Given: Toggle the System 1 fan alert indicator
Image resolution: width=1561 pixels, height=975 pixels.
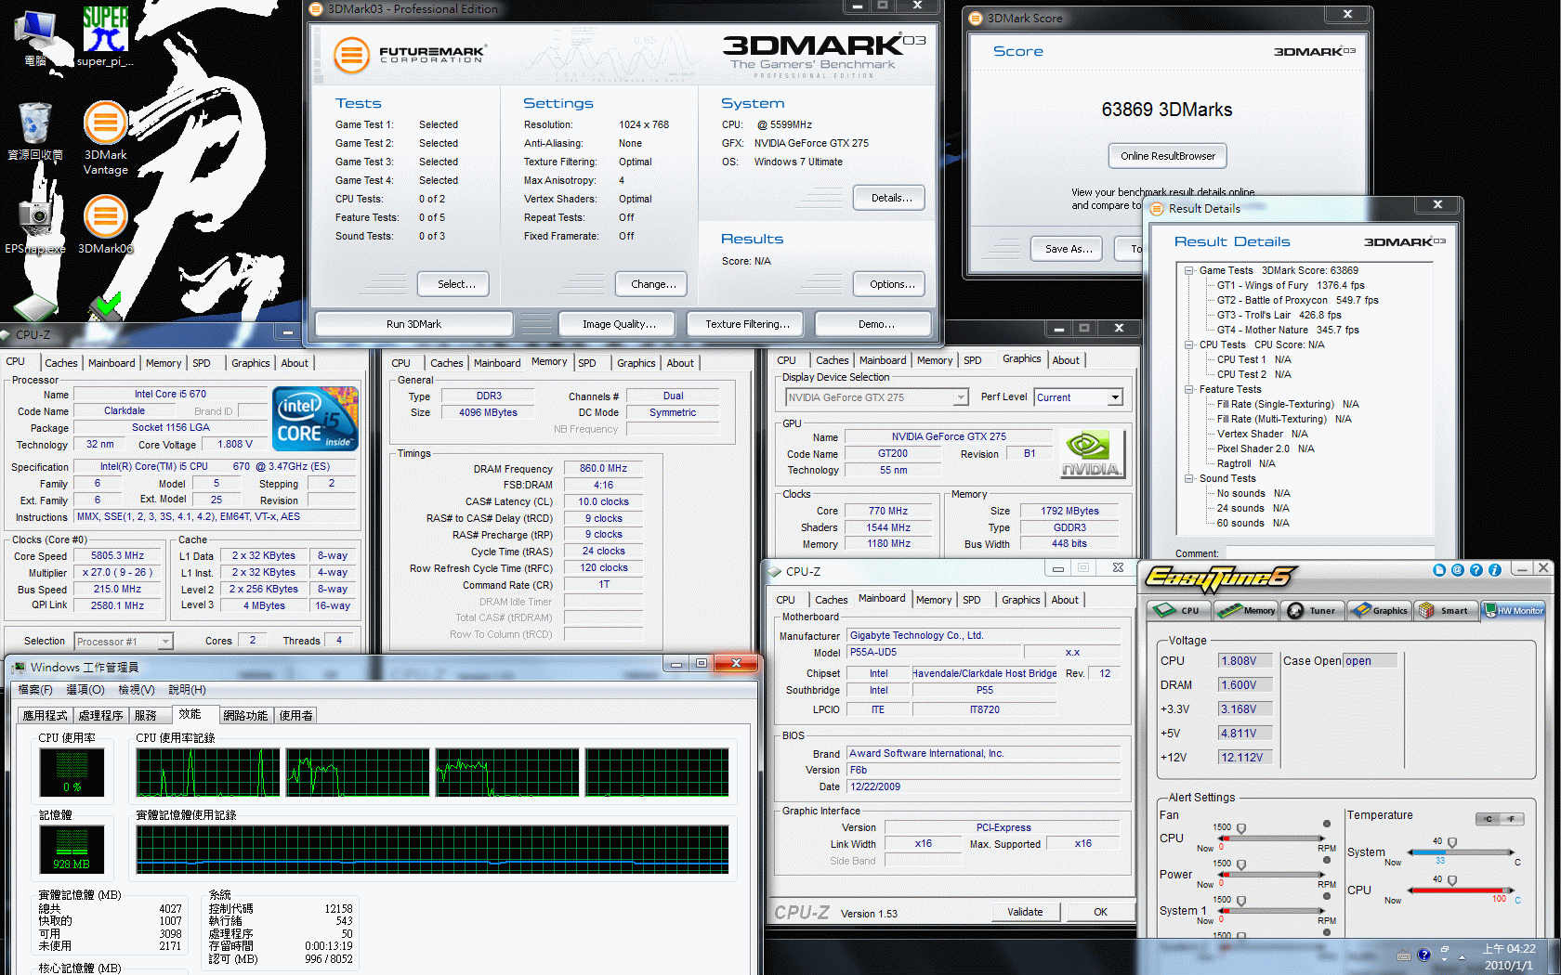Looking at the screenshot, I should (1327, 897).
